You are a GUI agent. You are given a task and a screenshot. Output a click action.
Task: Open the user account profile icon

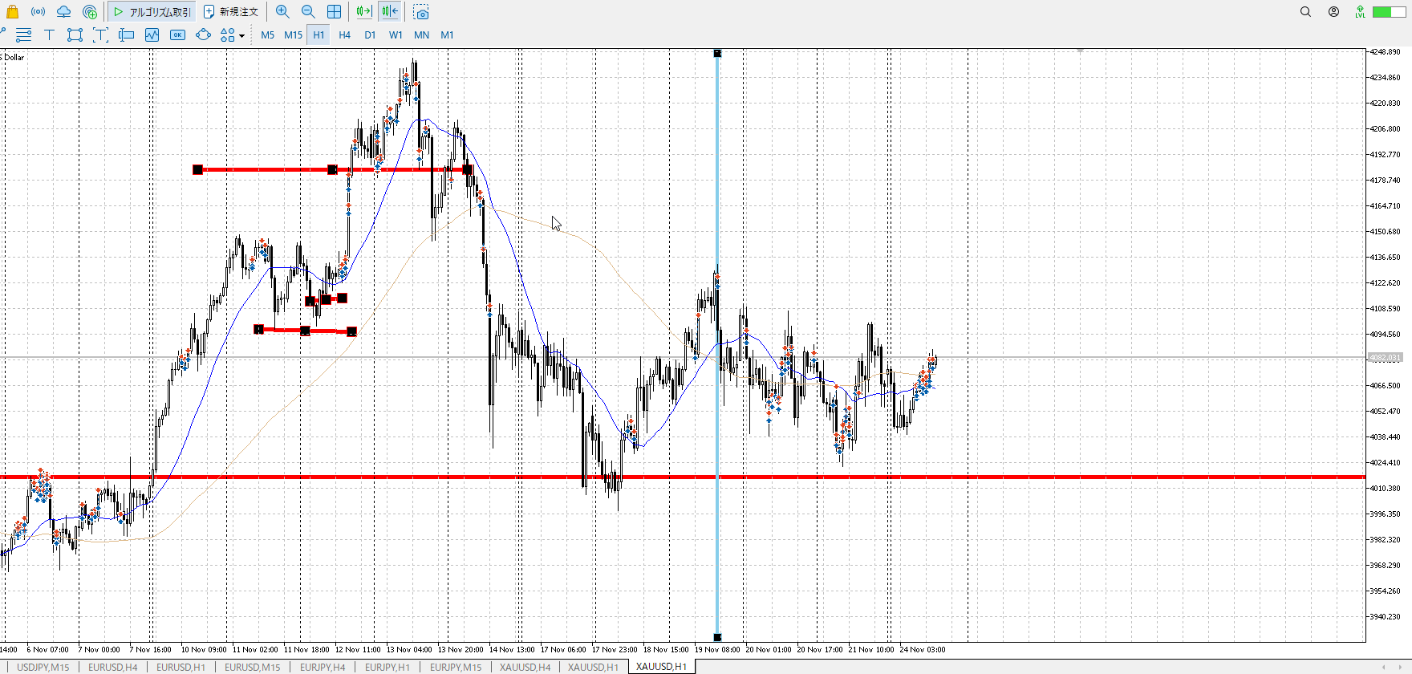1333,12
